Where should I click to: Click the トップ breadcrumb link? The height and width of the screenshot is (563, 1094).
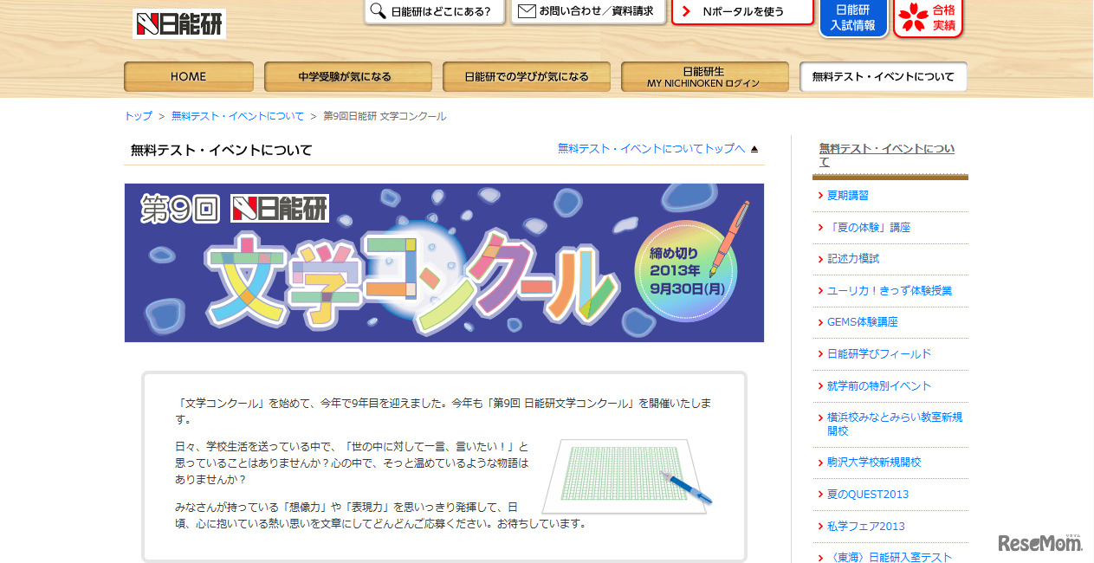click(136, 115)
